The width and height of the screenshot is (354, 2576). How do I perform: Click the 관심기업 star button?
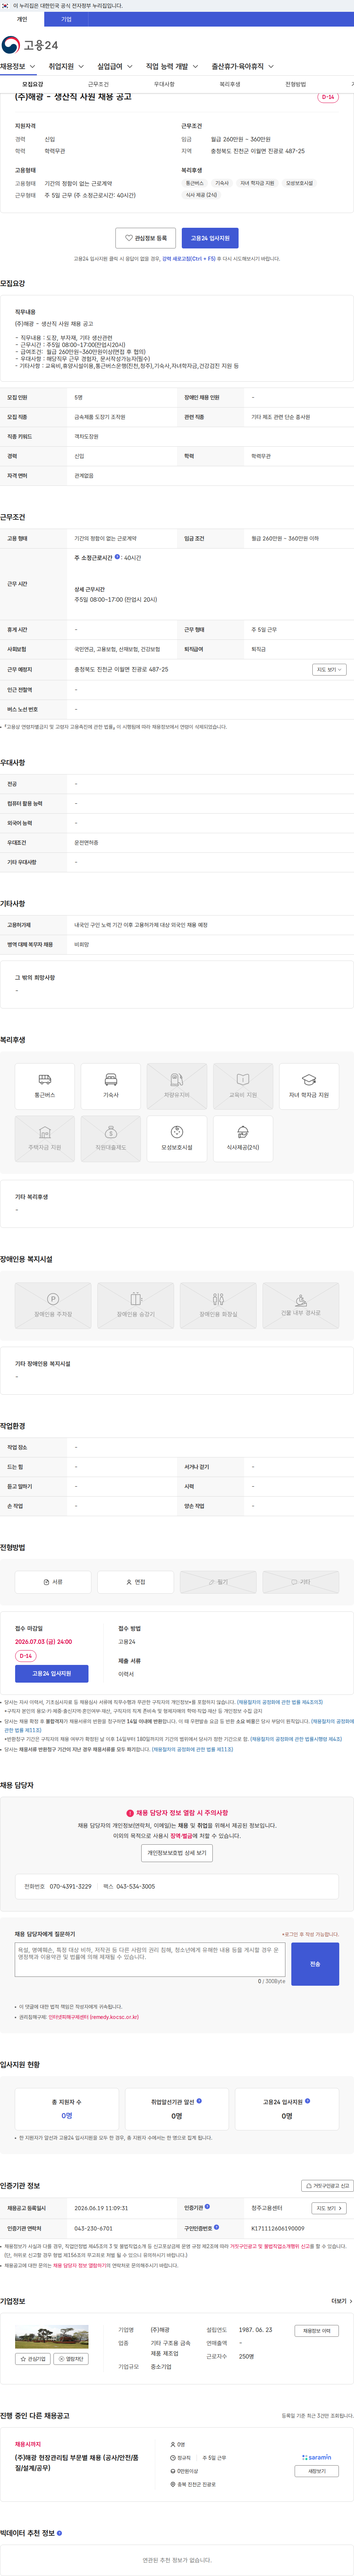point(33,2359)
